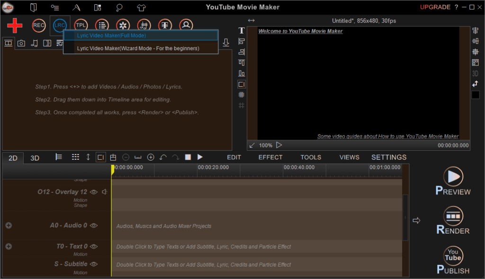Open the TOOLS menu

(x=311, y=157)
